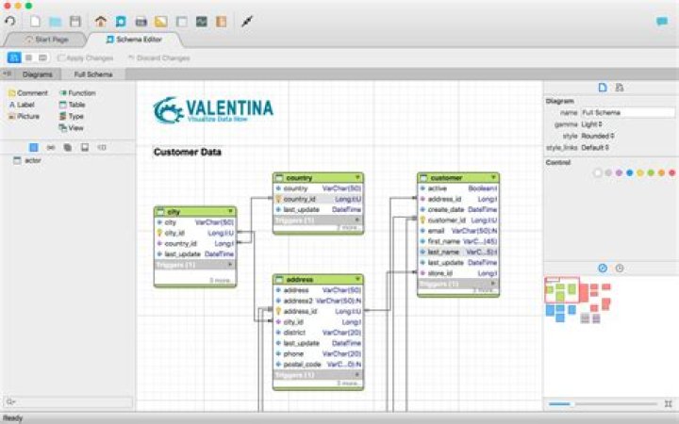This screenshot has height=424, width=679.
Task: Pick the Picture item in the palette
Action: click(25, 117)
